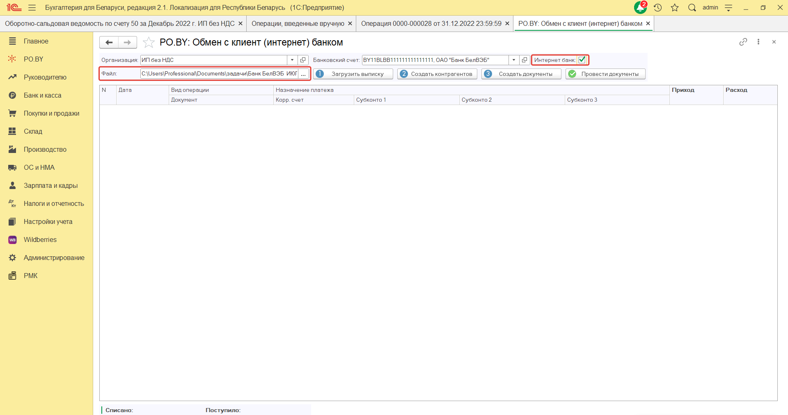Switch to Операция 0000-000028 tab
Image resolution: width=788 pixels, height=415 pixels.
431,24
